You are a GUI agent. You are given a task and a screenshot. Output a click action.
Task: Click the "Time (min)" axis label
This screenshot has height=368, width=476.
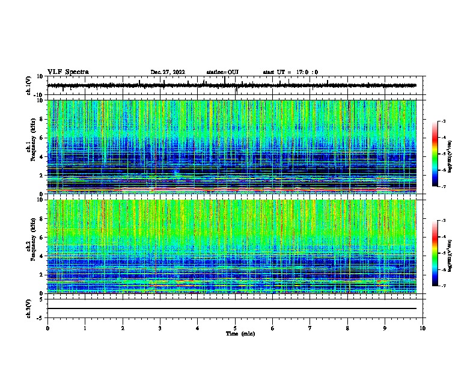click(x=240, y=334)
